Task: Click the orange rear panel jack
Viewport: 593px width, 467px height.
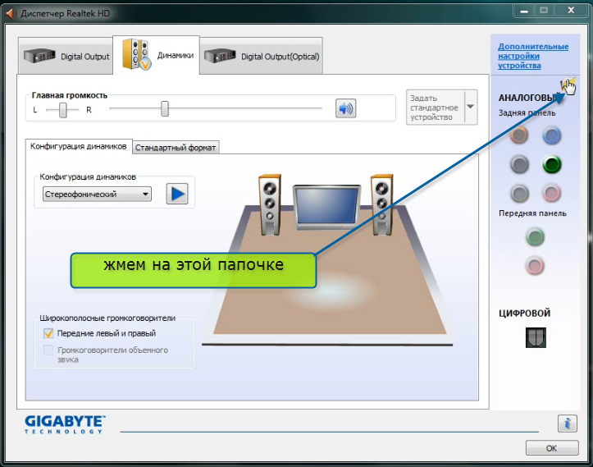Action: [519, 135]
